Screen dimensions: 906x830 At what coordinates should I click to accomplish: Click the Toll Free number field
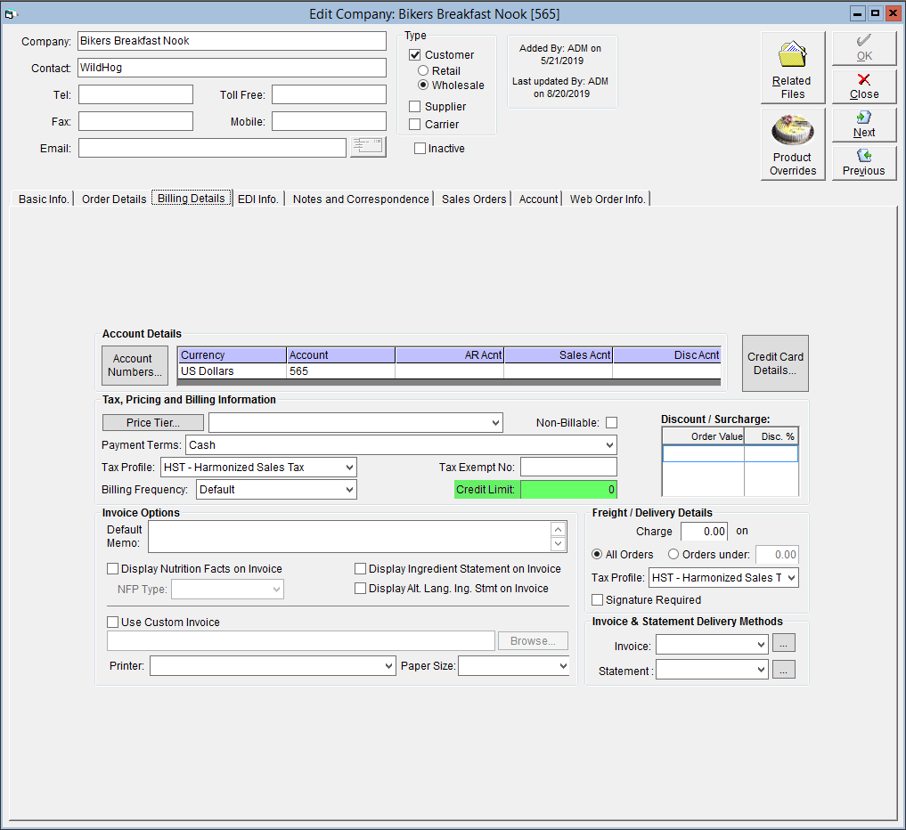[329, 94]
